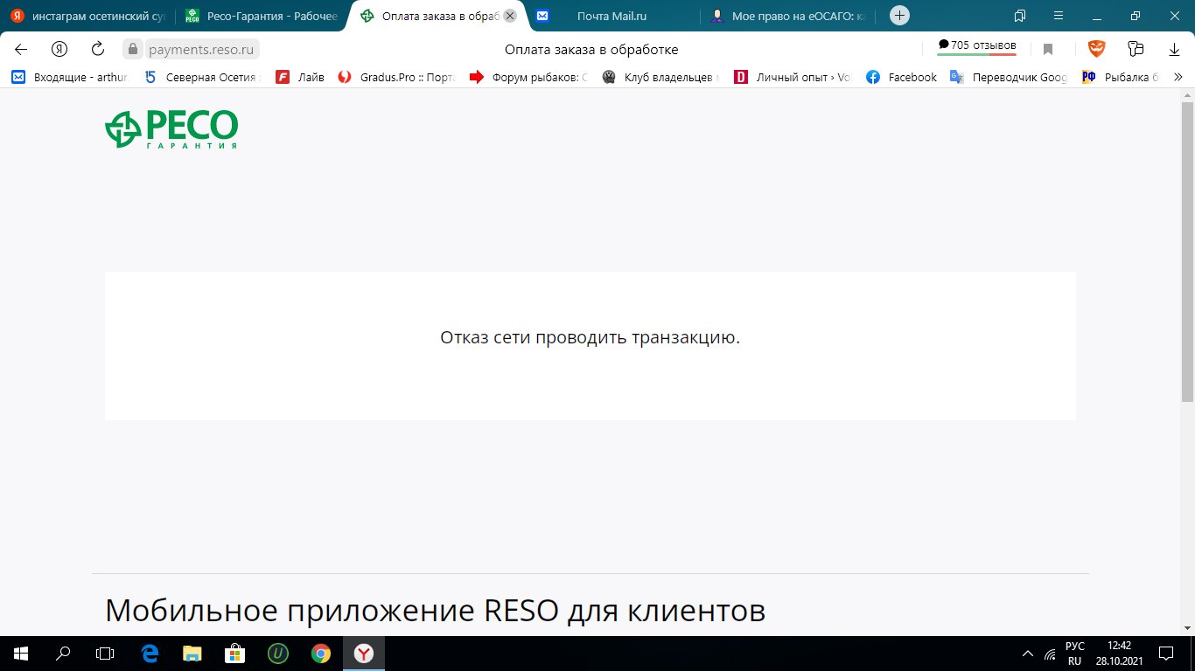Image resolution: width=1195 pixels, height=671 pixels.
Task: Open the tab groups panel icon
Action: (1020, 16)
